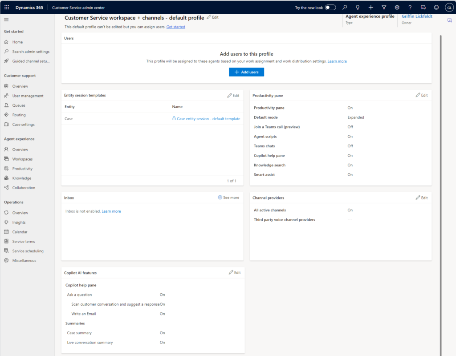Select Queues in the sidebar
456x356 pixels.
coord(19,105)
